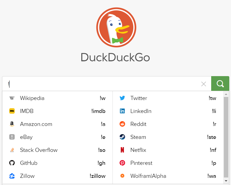The height and width of the screenshot is (185, 231).
Task: Click the !wa shortcut text
Action: pyautogui.click(x=212, y=176)
